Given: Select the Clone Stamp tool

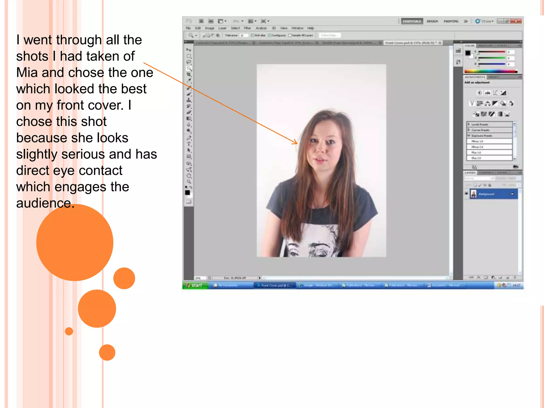Looking at the screenshot, I should 189,100.
